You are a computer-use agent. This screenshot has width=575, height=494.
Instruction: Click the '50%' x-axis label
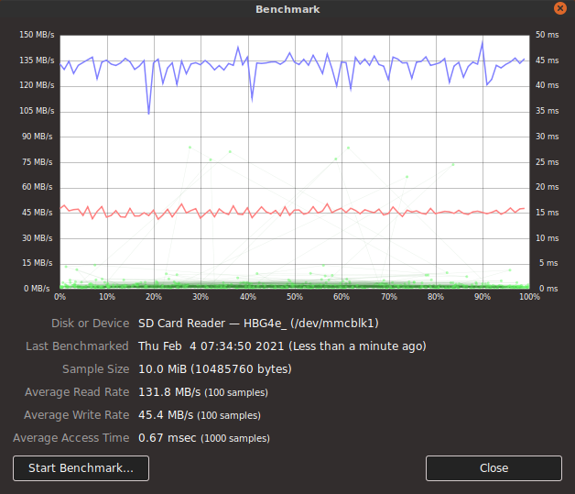click(295, 297)
